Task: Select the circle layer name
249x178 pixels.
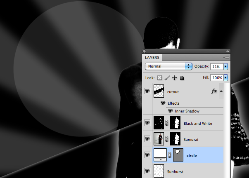Action: [x=192, y=155]
